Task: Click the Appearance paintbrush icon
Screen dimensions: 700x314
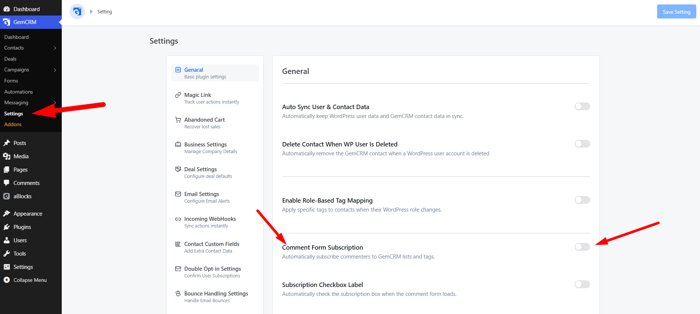Action: click(x=7, y=213)
